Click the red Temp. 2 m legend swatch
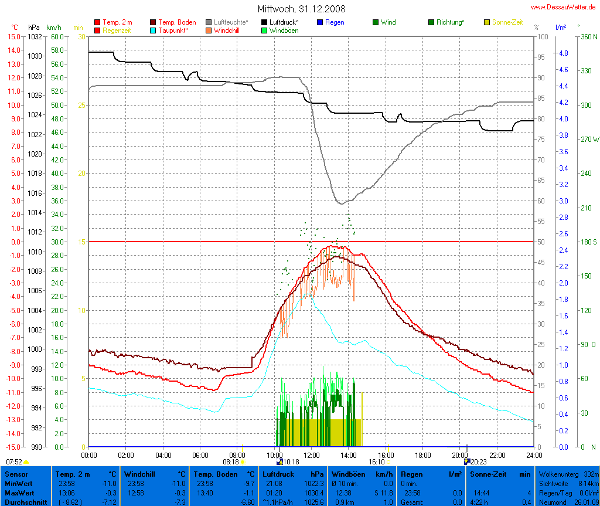600x506 pixels. coord(97,22)
